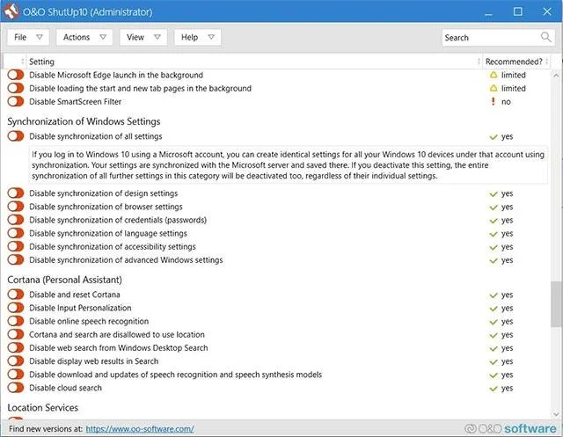Screen dimensions: 563x437
Task: Click the green checkmark for Disable cloud search
Action: (x=494, y=389)
